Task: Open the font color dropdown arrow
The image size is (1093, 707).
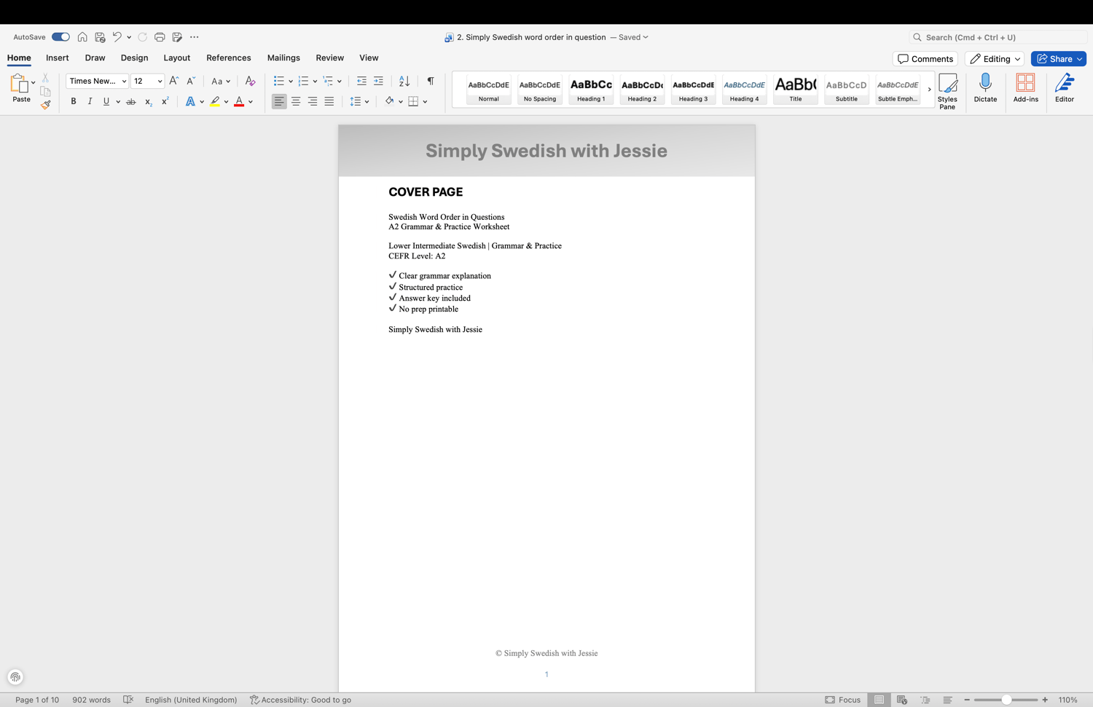Action: (251, 102)
